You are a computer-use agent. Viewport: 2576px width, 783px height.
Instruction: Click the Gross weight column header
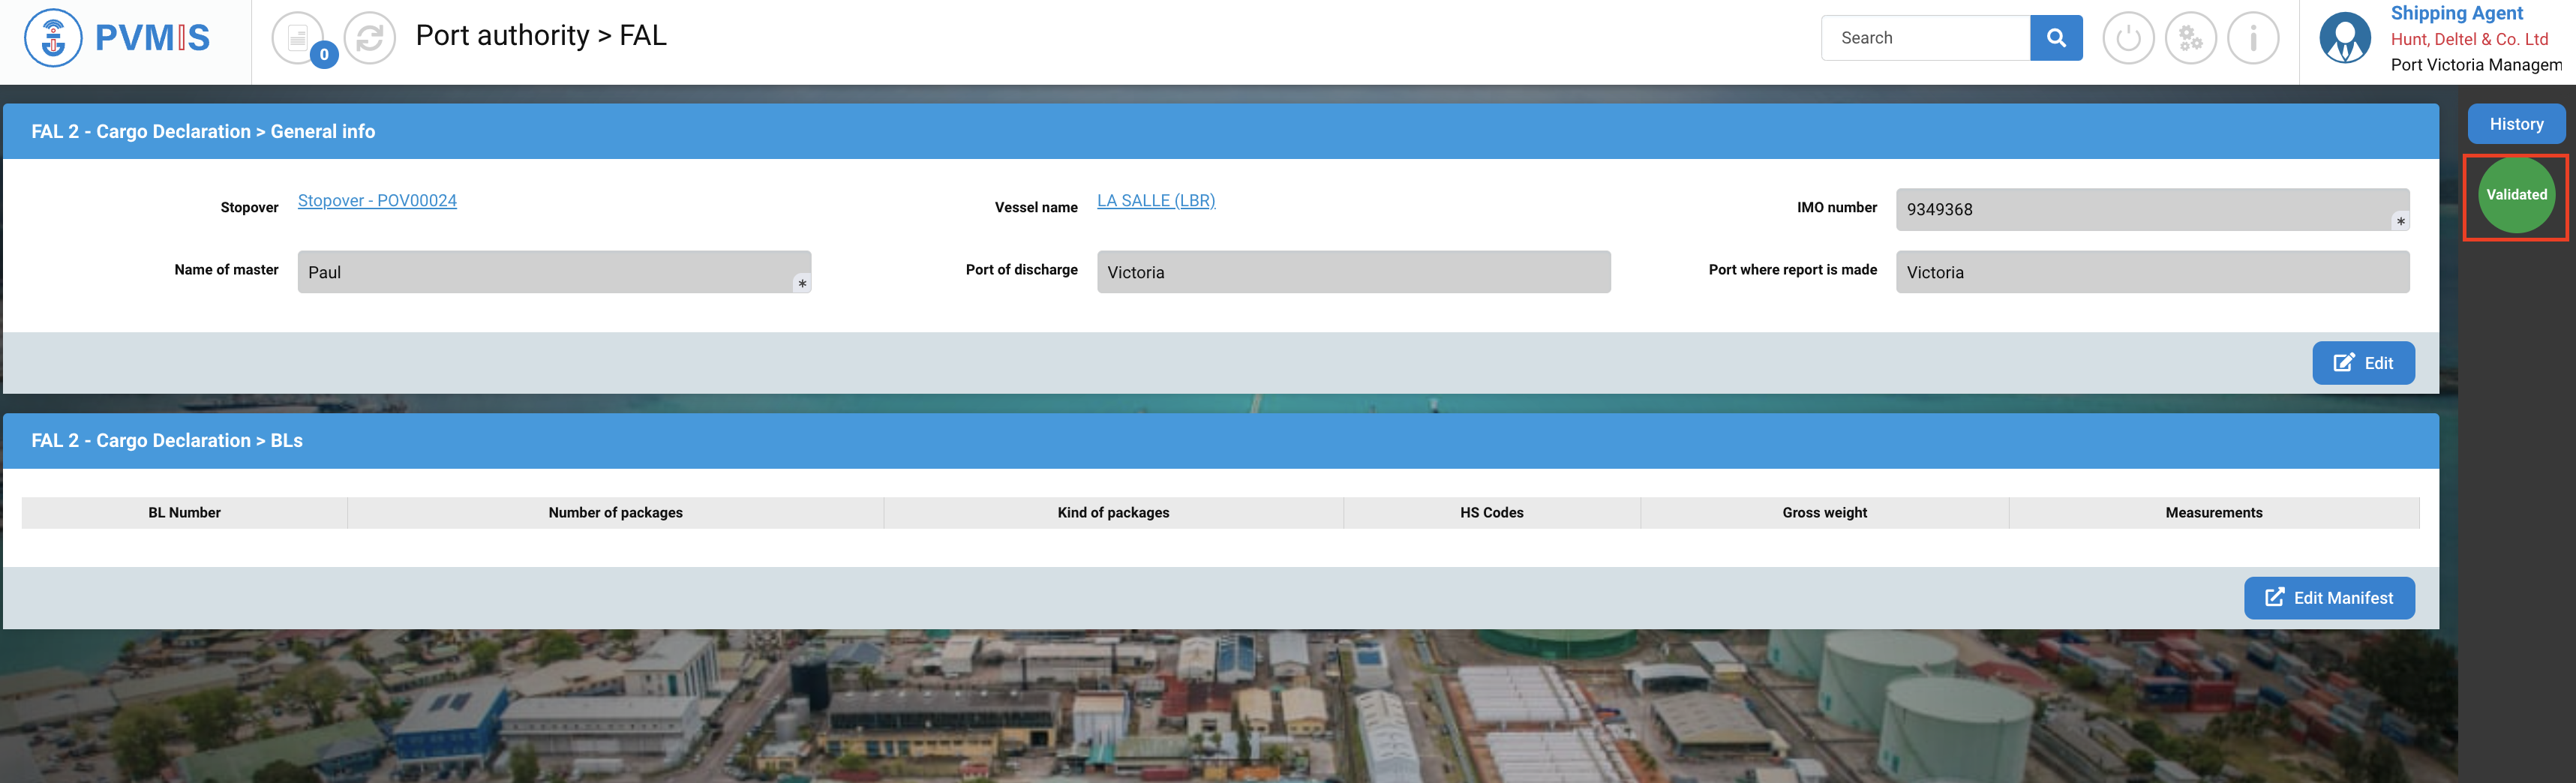[x=1824, y=512]
